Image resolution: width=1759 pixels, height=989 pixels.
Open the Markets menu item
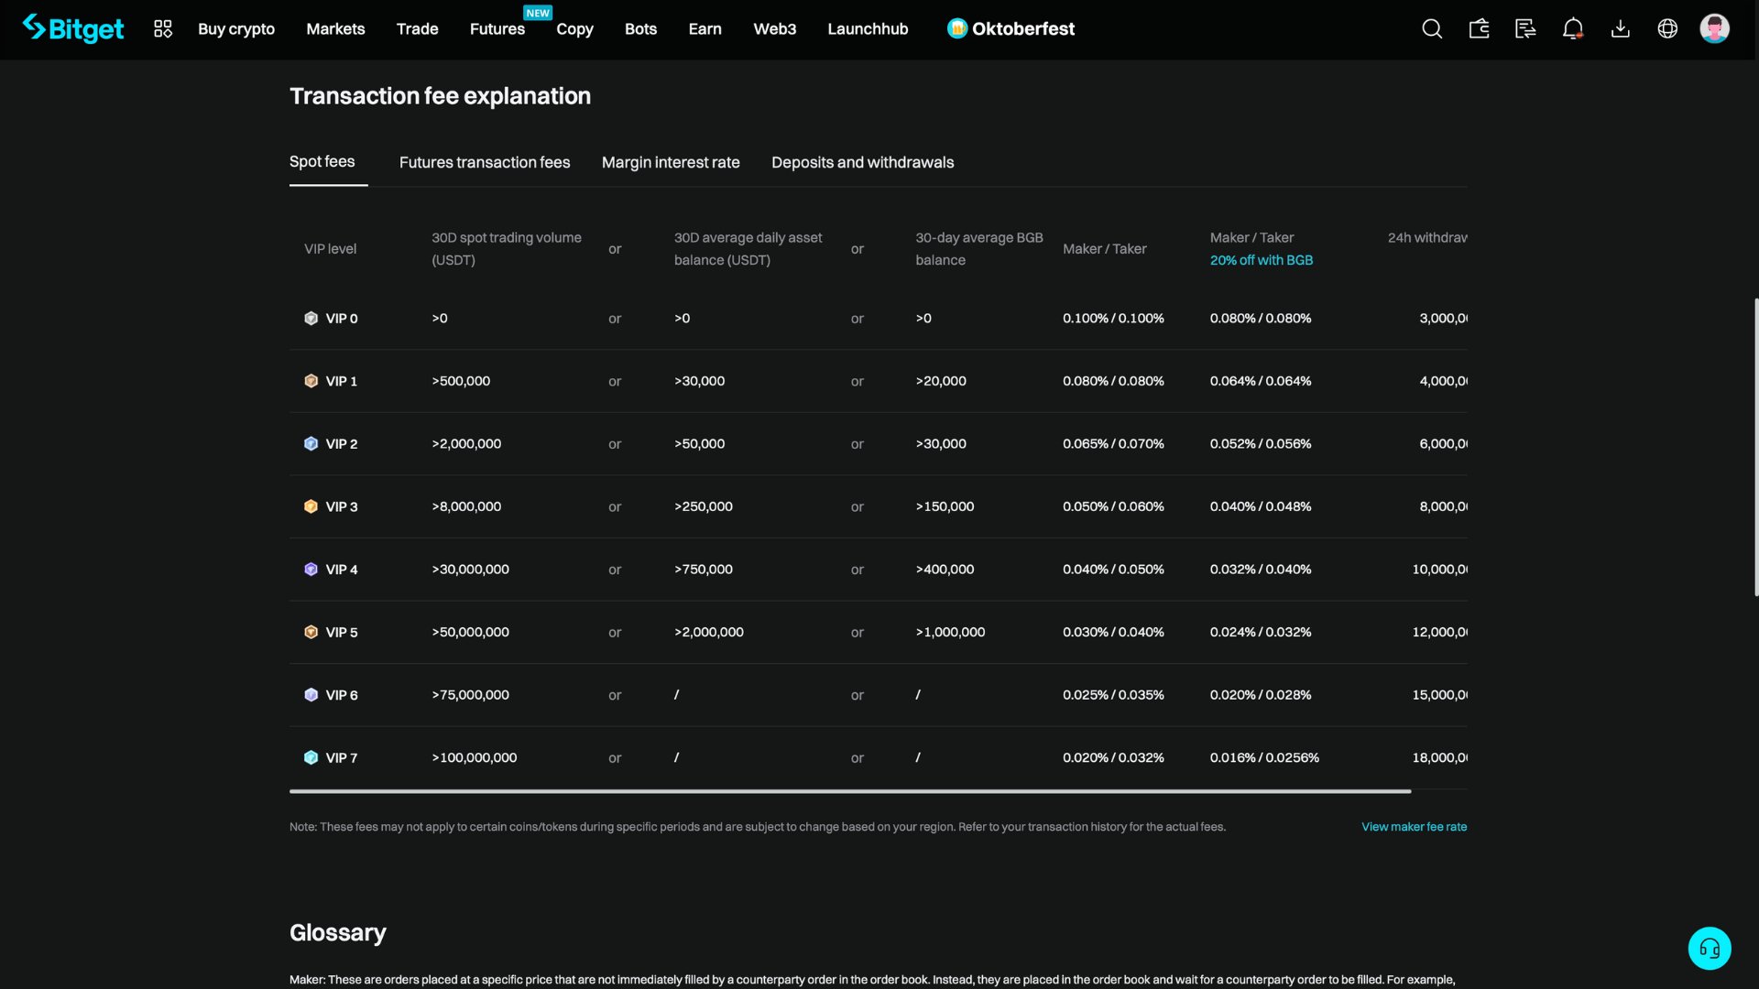[335, 29]
